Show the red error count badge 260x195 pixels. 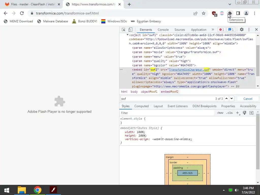[222, 29]
